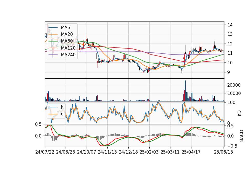Viewport: 249px width, 179px height.
Task: Click the price axis value 14
Action: 230,25
